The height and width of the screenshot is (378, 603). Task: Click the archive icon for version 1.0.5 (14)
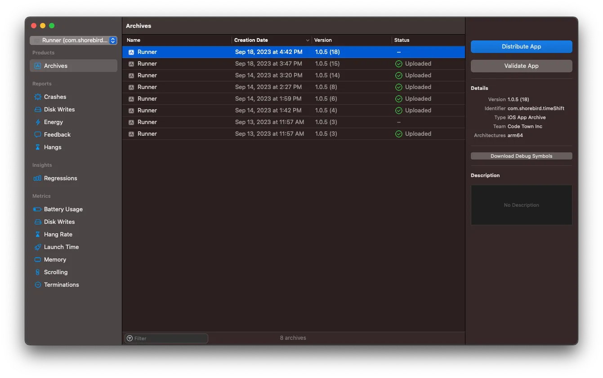[x=131, y=76]
